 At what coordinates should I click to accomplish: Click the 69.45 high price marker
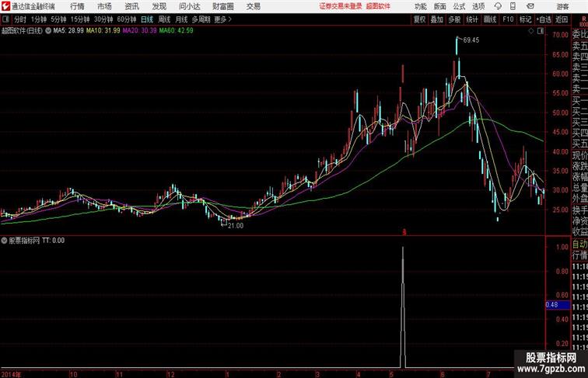[471, 40]
